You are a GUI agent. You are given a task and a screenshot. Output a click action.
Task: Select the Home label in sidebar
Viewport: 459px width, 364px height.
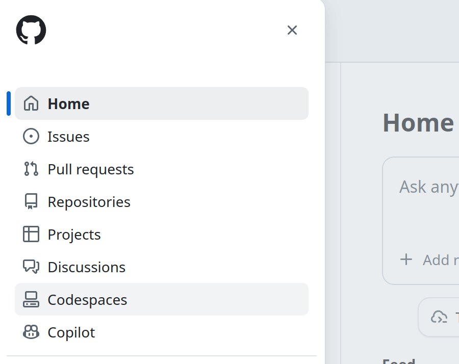click(x=68, y=104)
